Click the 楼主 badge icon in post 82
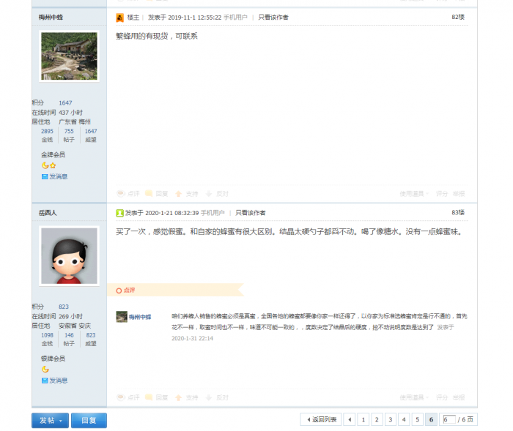513x431 pixels. click(x=119, y=18)
